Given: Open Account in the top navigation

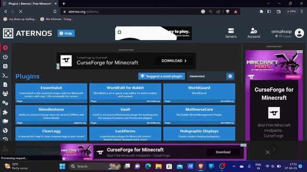Looking at the screenshot, I should [x=254, y=33].
